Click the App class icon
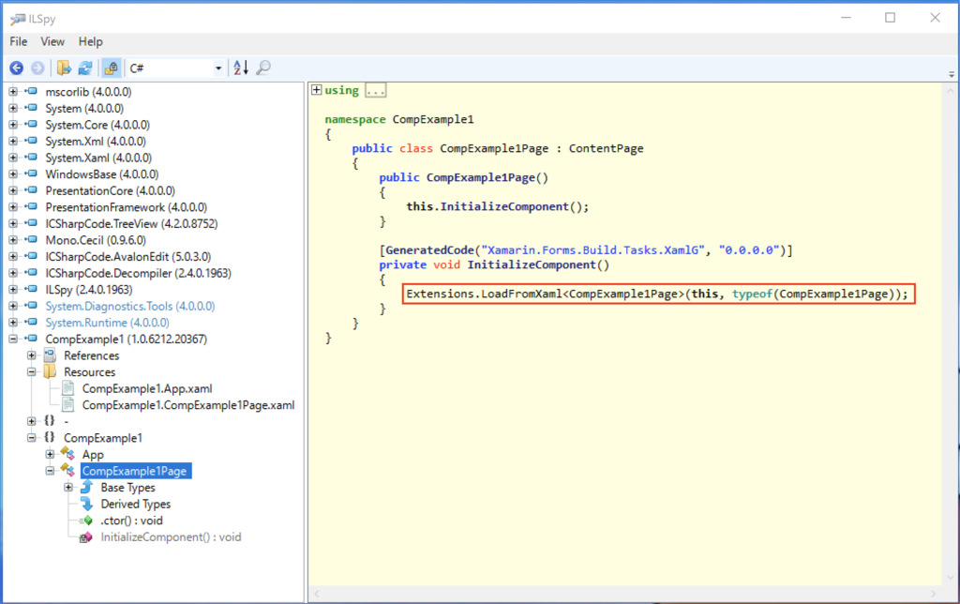 coord(67,454)
